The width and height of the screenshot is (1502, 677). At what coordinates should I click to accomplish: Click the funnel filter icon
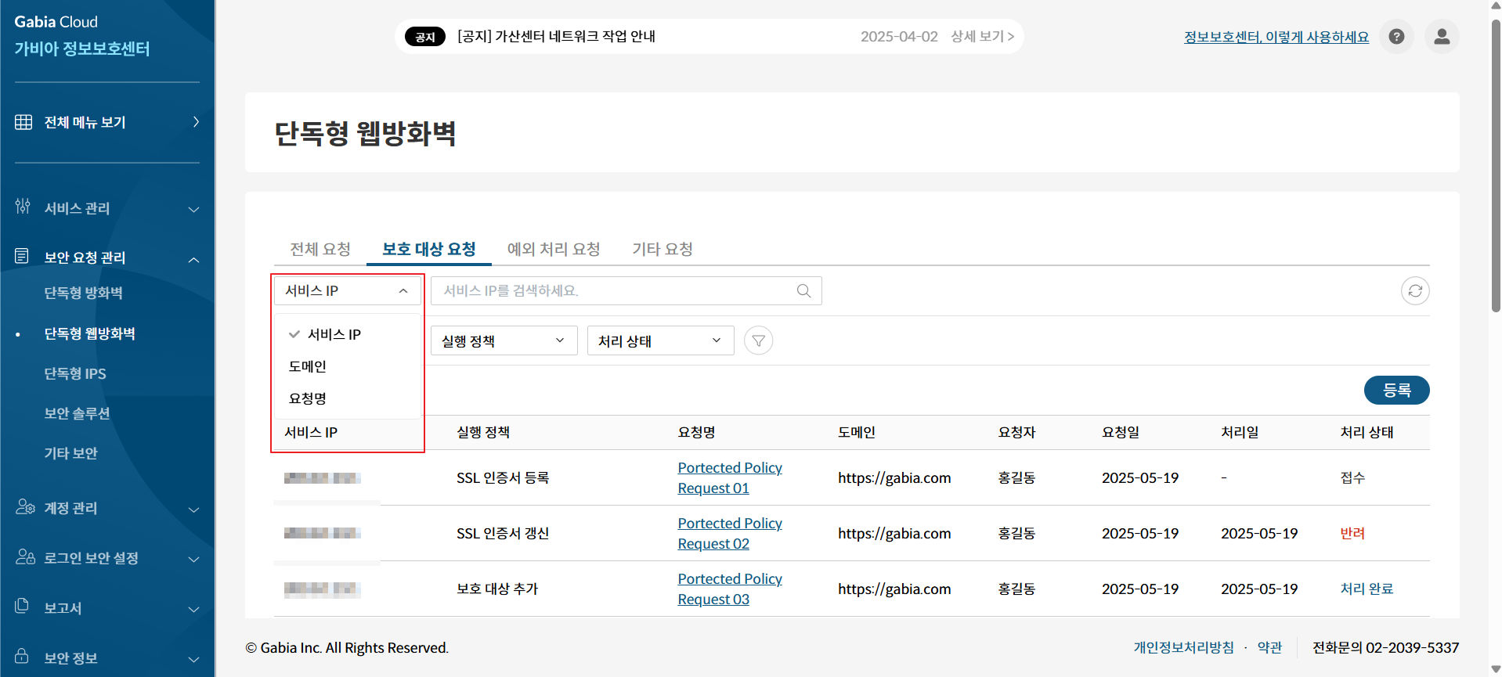(758, 340)
